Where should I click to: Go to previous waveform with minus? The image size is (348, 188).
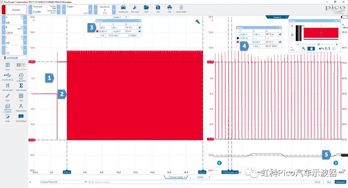(x=96, y=10)
